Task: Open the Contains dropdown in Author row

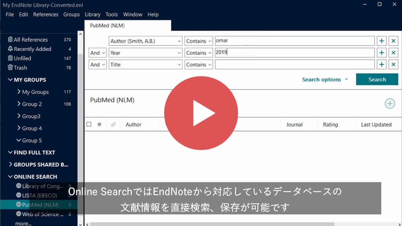Action: tap(199, 41)
